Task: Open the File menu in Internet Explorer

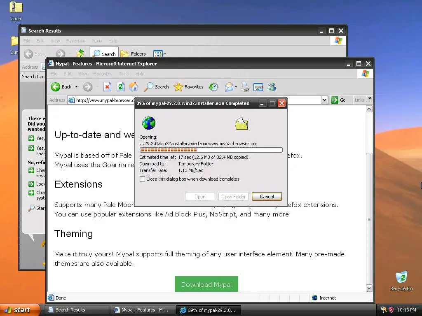Action: coord(54,74)
